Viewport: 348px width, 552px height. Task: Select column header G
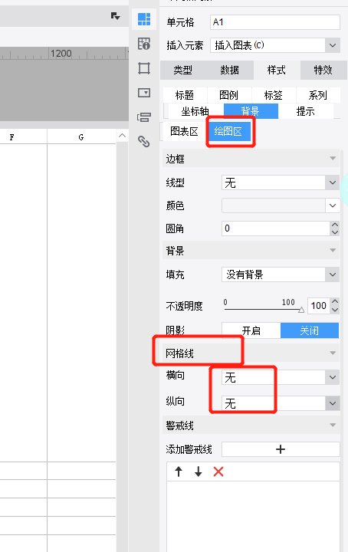(x=81, y=137)
